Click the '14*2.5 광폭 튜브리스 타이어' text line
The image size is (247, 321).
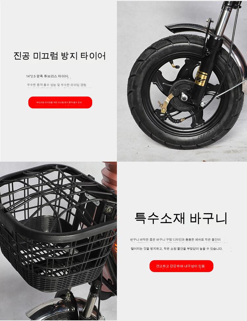click(x=47, y=76)
